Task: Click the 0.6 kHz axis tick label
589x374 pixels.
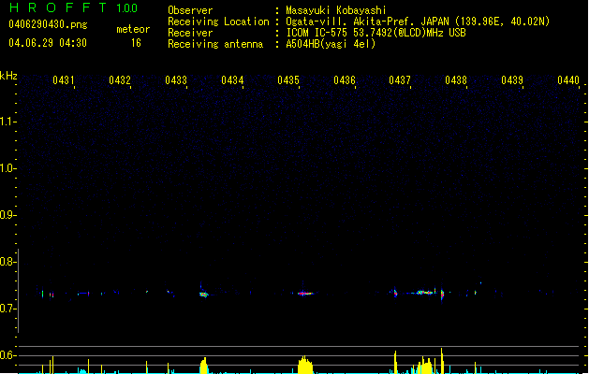Action: [x=7, y=355]
